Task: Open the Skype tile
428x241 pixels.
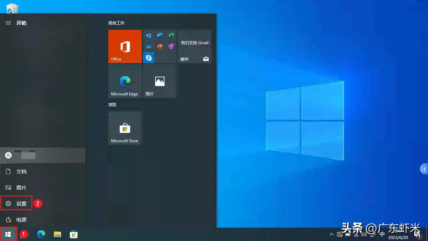Action: click(x=149, y=58)
